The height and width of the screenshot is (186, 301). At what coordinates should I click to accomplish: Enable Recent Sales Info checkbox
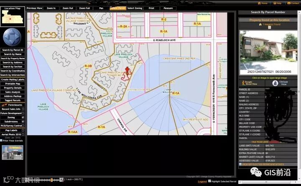pos(23,109)
